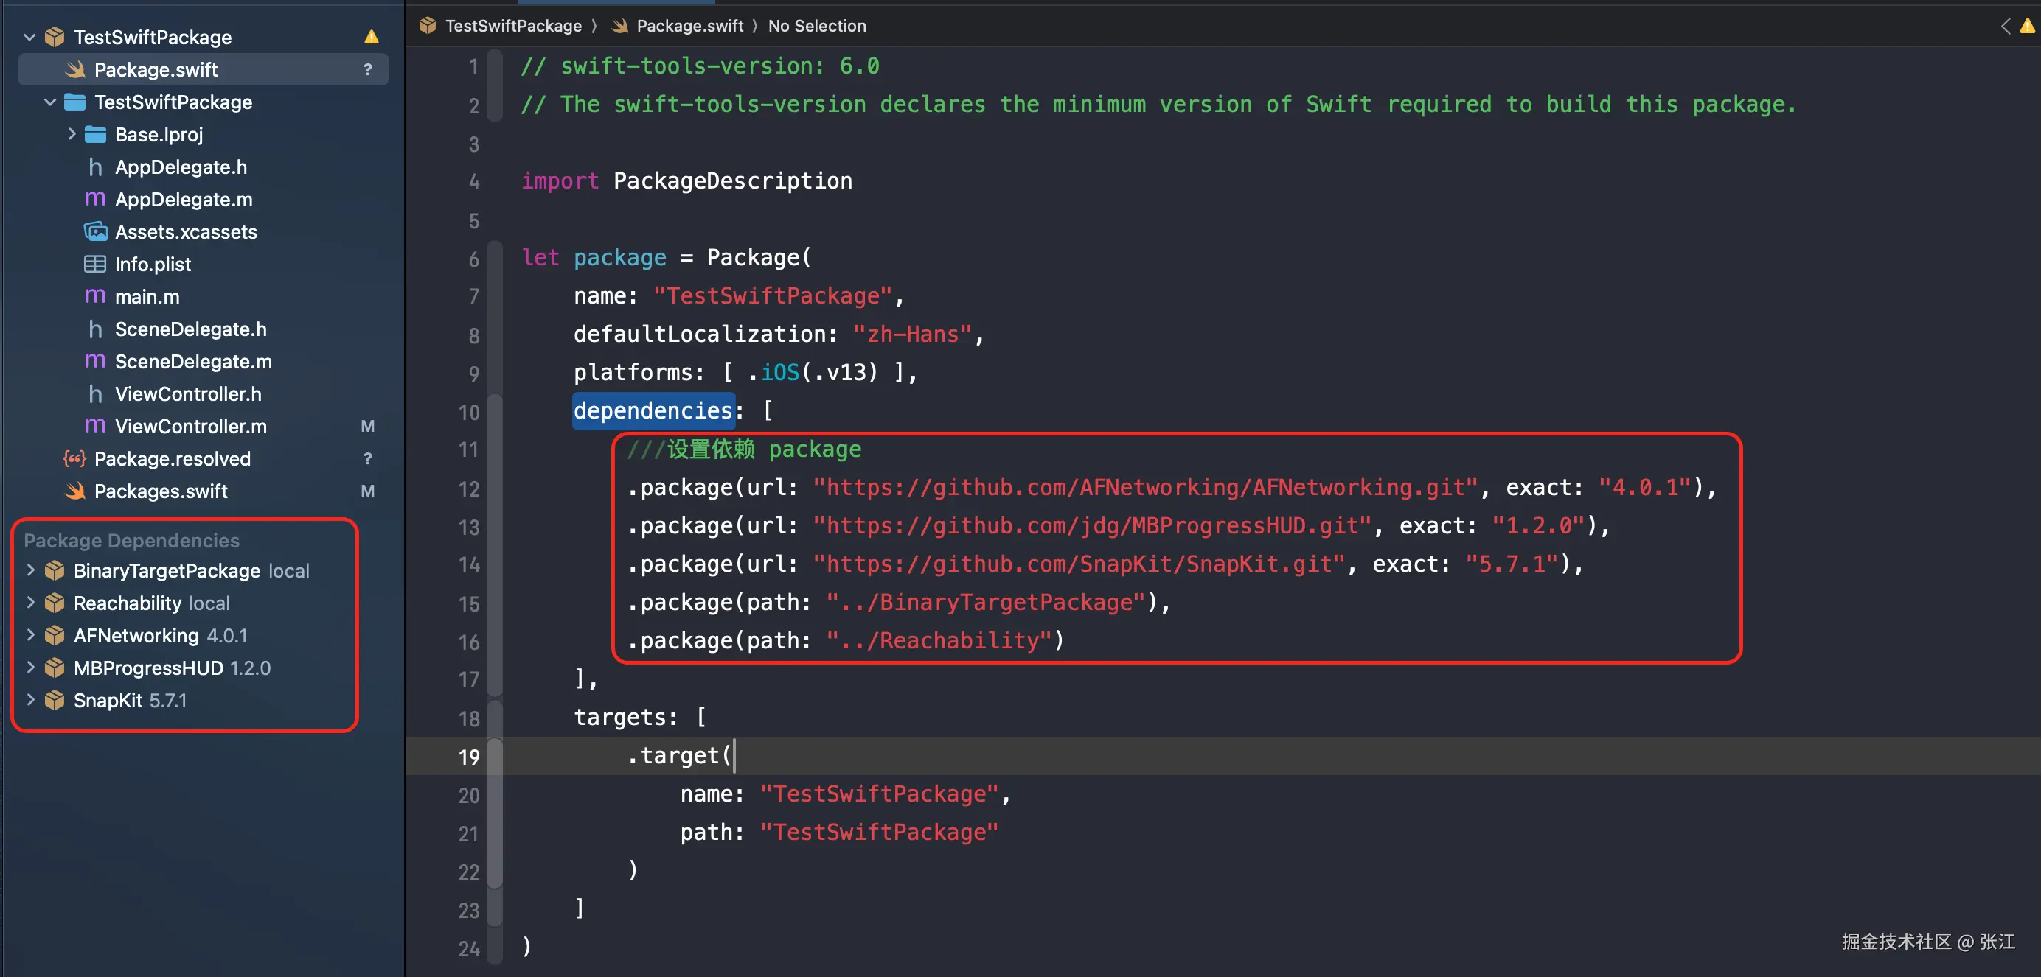The image size is (2041, 977).
Task: Select the Reachability local package
Action: click(x=127, y=603)
